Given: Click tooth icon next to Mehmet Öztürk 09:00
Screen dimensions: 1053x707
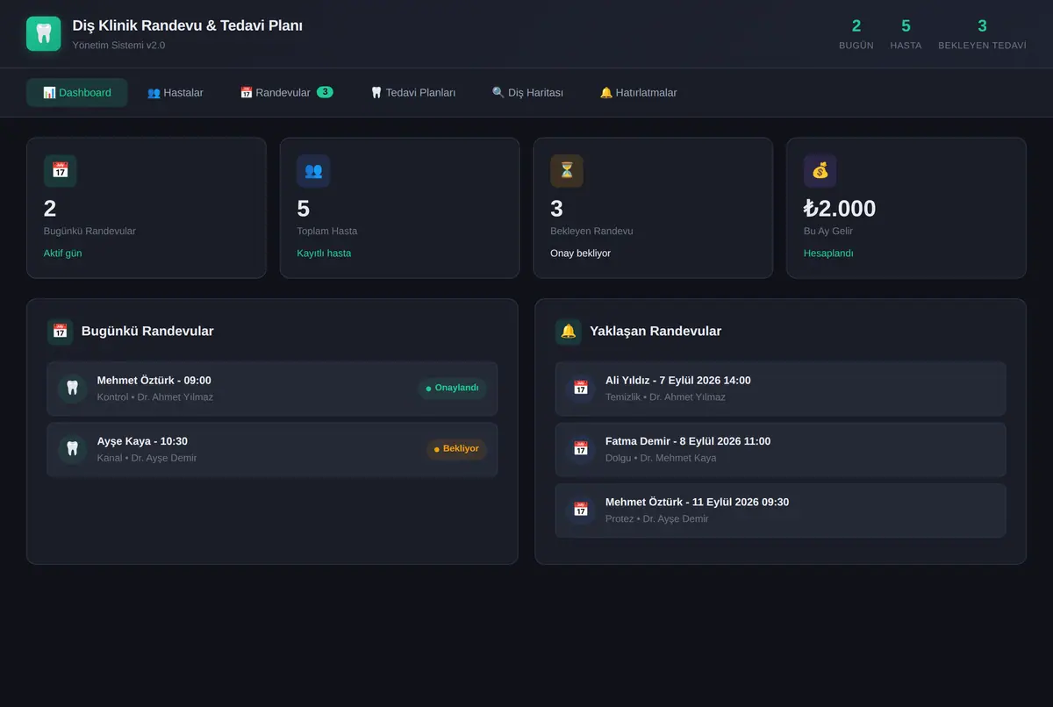Looking at the screenshot, I should click(72, 388).
